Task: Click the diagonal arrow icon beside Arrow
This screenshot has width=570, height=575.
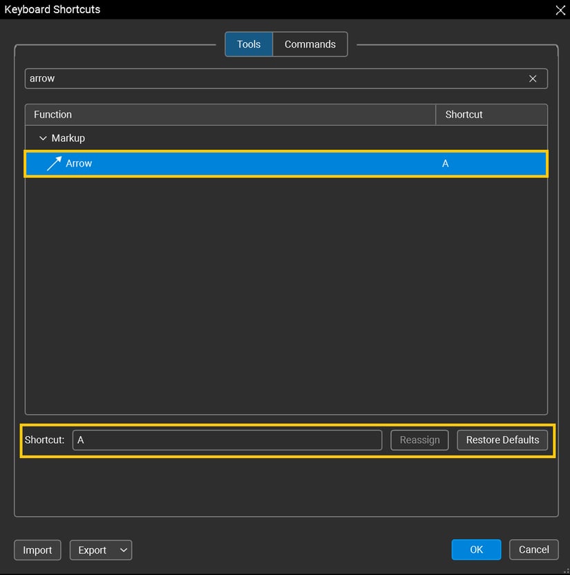Action: (x=54, y=163)
